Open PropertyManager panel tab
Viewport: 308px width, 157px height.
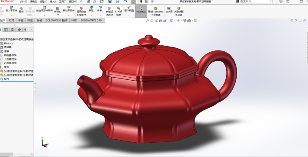[x=6, y=30]
